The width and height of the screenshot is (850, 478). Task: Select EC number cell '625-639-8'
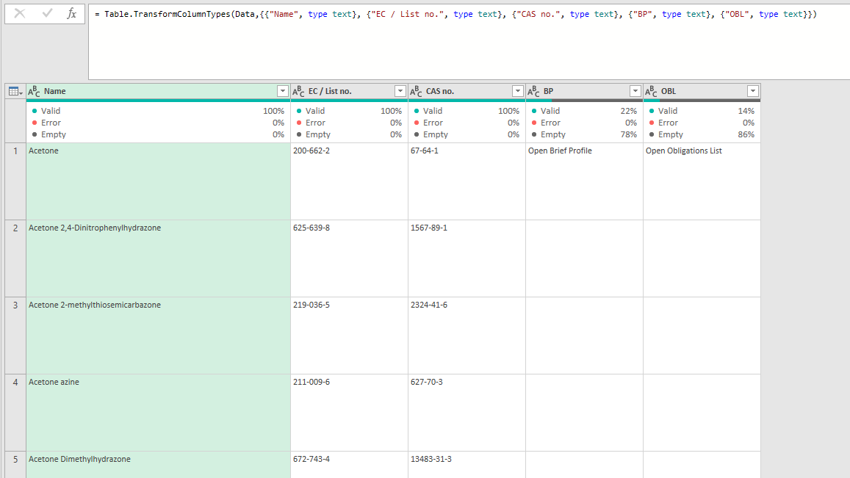click(349, 258)
